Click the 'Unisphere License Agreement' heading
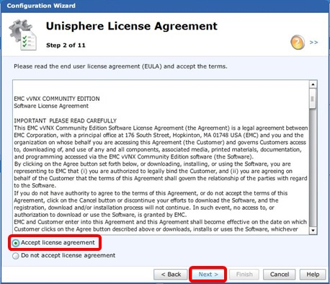Screen dimensions: 330x284 (132, 26)
